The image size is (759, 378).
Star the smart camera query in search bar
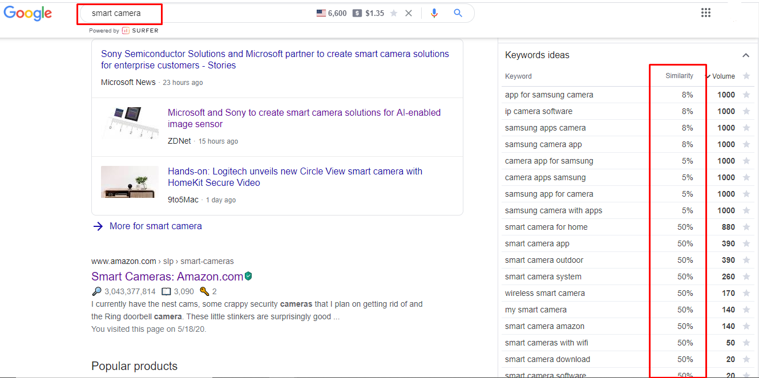[x=394, y=13]
